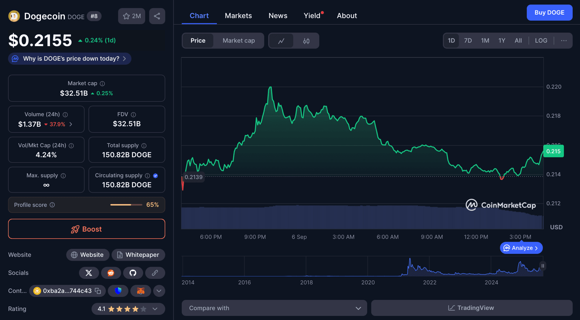Click the range handle on the mini history chart
This screenshot has width=580, height=320.
click(x=543, y=266)
